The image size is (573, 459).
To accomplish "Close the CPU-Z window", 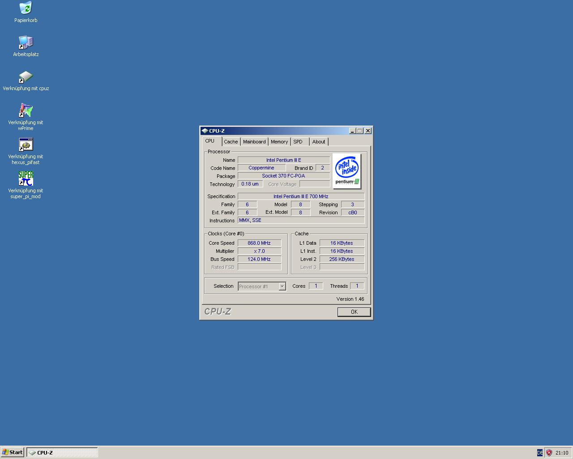I will [x=368, y=131].
